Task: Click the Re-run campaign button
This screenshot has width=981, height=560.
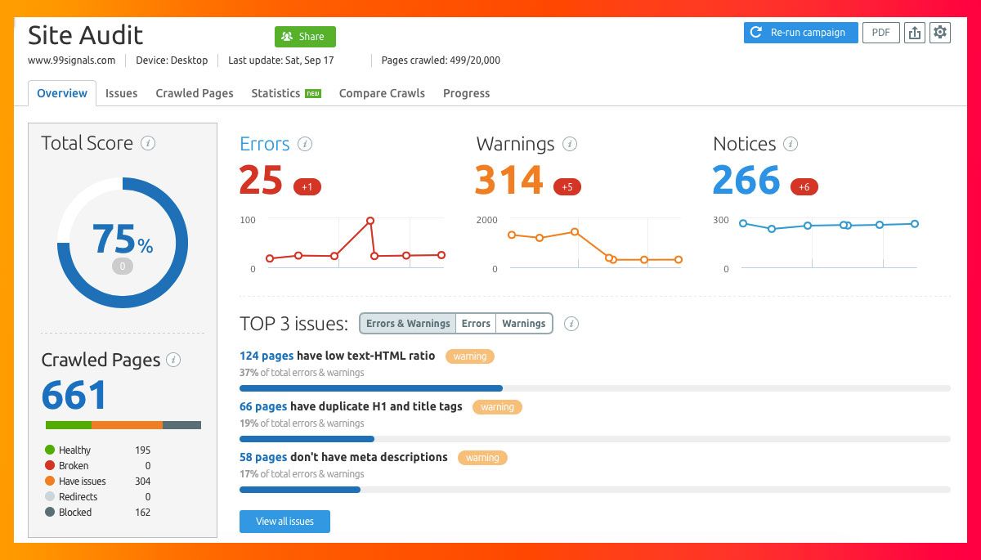Action: point(801,33)
